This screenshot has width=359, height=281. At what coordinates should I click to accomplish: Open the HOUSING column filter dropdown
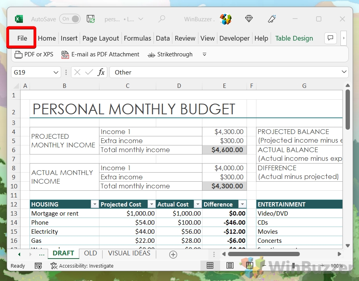[x=95, y=204]
